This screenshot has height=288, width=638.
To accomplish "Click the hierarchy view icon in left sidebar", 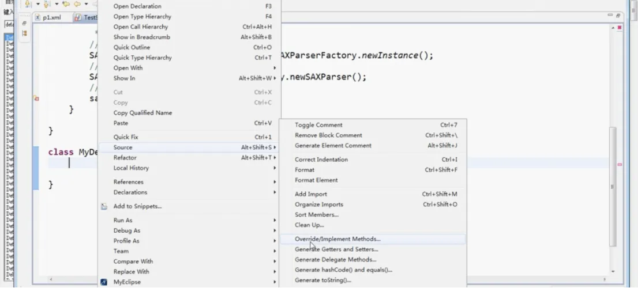I will pos(24,33).
